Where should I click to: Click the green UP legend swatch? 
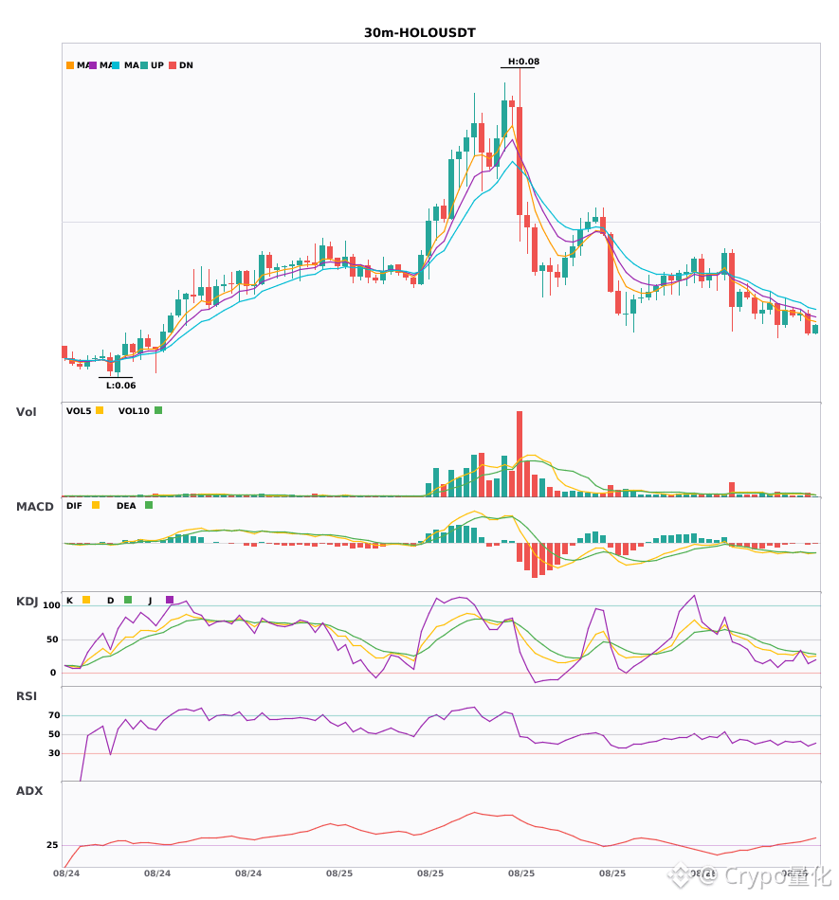144,65
